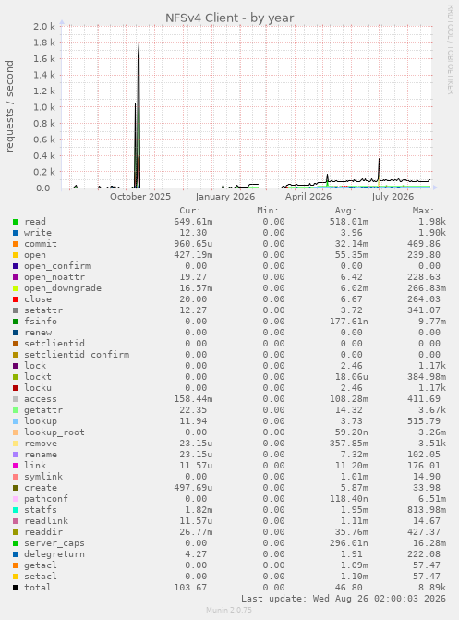Click the server_caps legend label

(54, 543)
